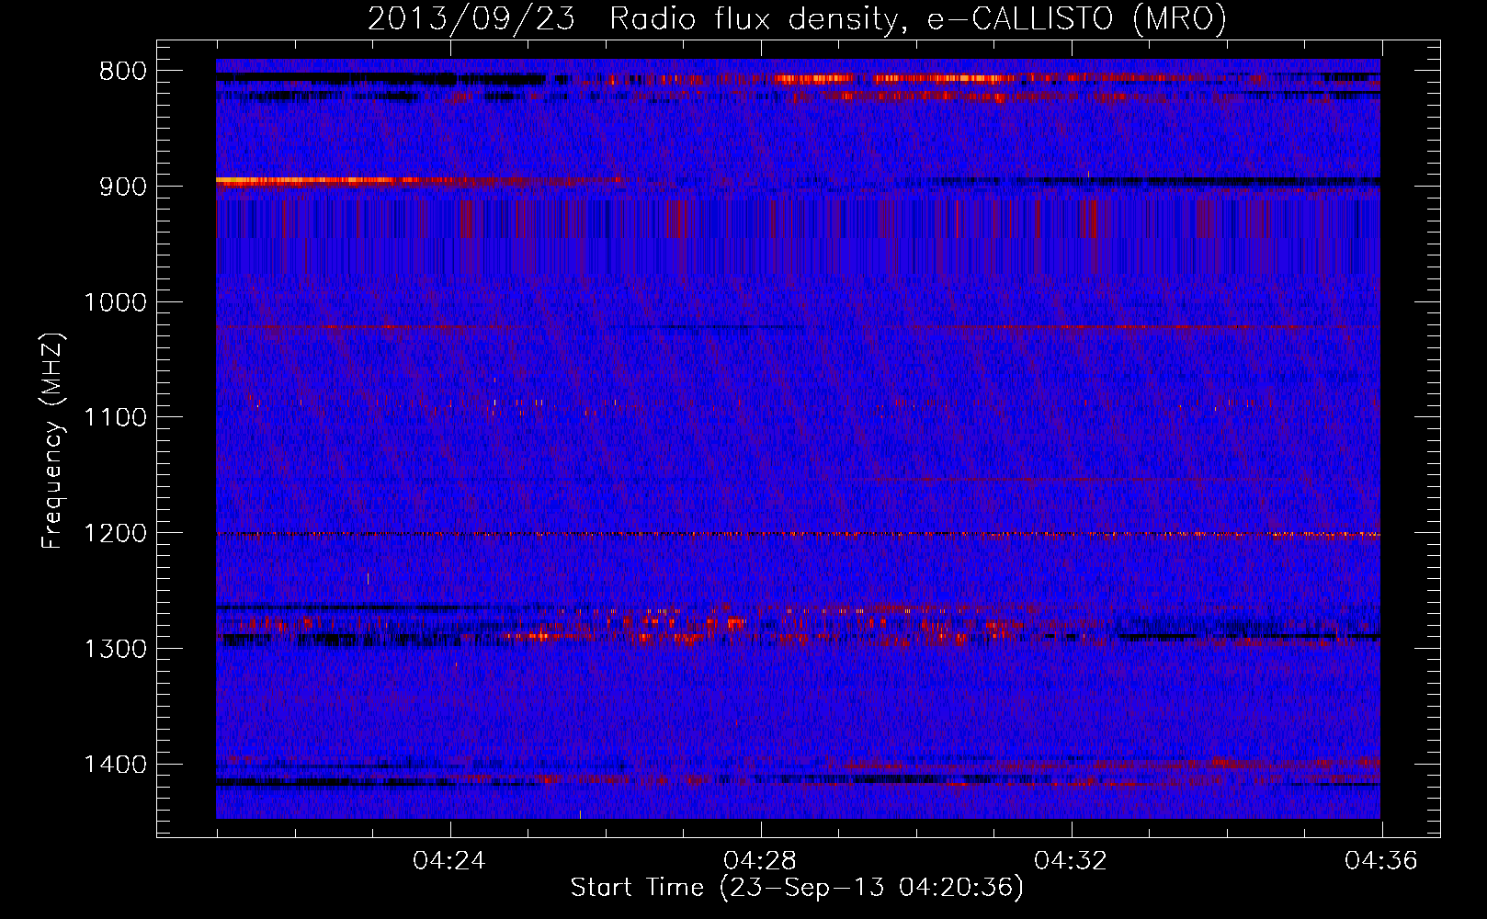Click the plot title '2013/09/23 Radio flux density, e-CALLISTO (MRO)'
The height and width of the screenshot is (919, 1487).
pyautogui.click(x=797, y=18)
